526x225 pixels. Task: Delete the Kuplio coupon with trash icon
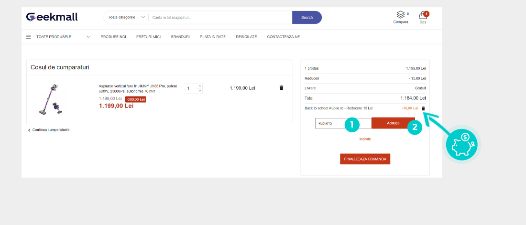[423, 108]
